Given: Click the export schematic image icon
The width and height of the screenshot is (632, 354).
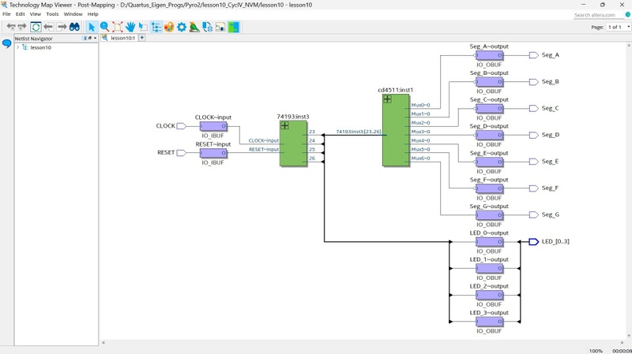Looking at the screenshot, I should [x=220, y=27].
